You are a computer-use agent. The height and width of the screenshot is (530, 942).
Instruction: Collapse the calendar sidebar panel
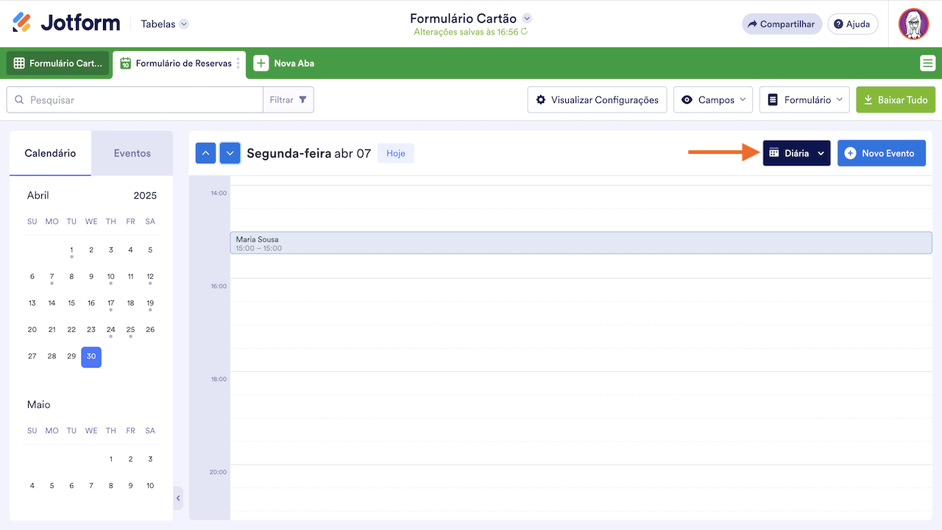tap(178, 498)
